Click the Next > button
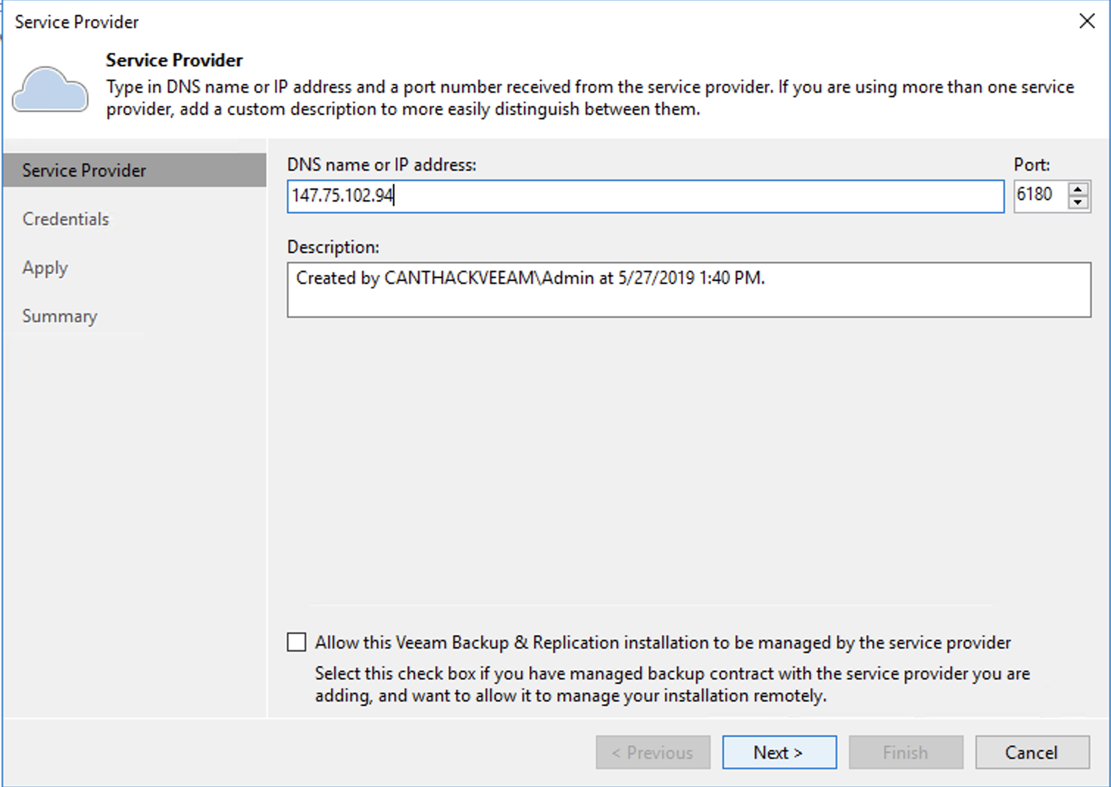Screen dimensions: 1111x787 (779, 752)
